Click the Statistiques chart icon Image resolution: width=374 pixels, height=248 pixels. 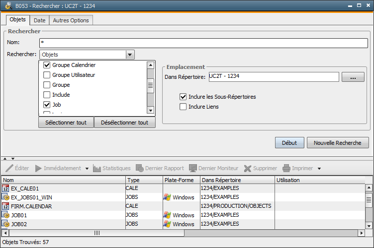coord(97,168)
